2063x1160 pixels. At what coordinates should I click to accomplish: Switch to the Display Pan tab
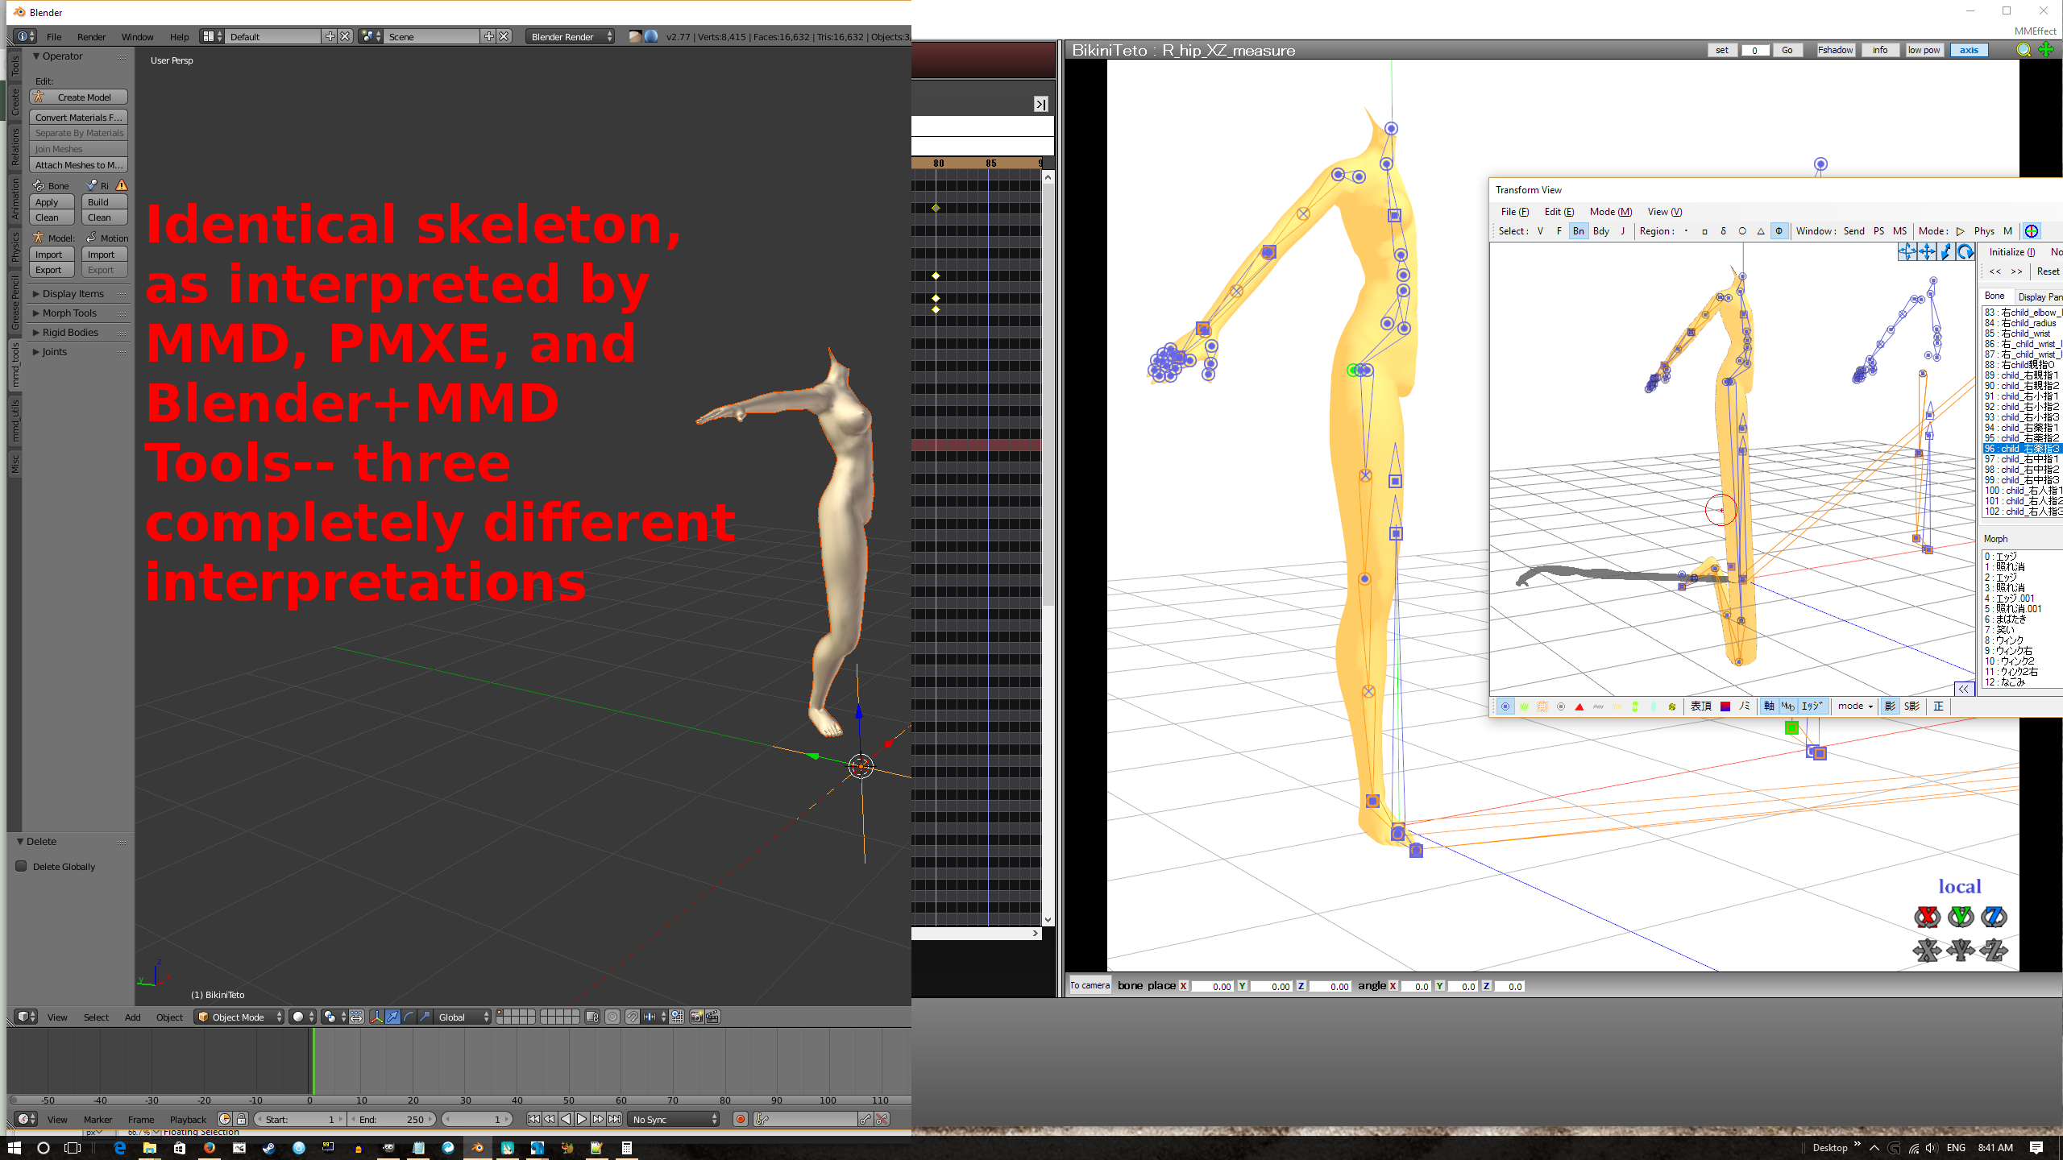[x=2039, y=296]
